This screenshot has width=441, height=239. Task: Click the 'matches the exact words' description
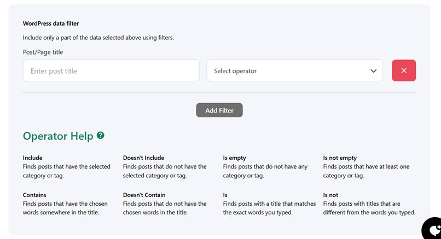click(x=268, y=208)
